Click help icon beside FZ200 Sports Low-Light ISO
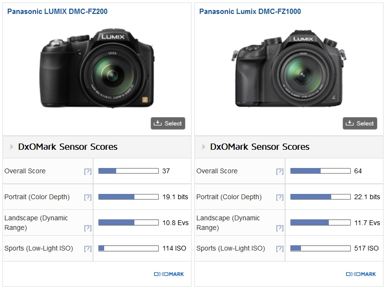Image resolution: width=384 pixels, height=288 pixels. [88, 248]
